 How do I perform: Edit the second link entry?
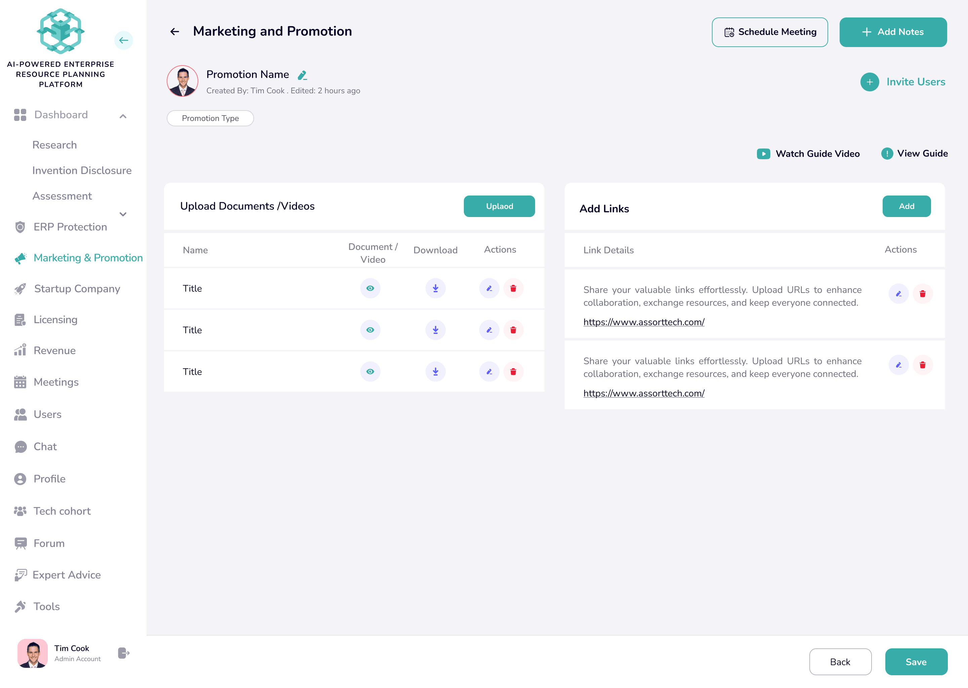pyautogui.click(x=898, y=365)
